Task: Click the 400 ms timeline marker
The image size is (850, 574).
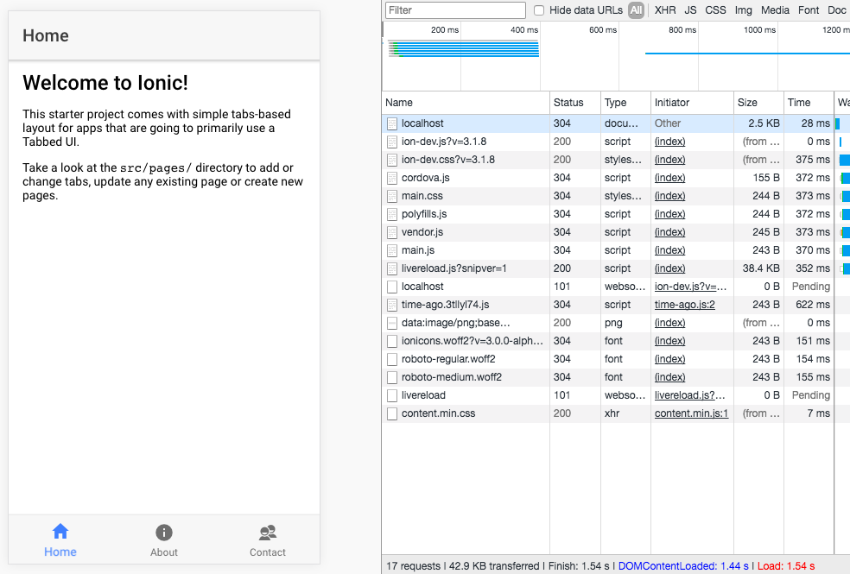Action: 523,30
